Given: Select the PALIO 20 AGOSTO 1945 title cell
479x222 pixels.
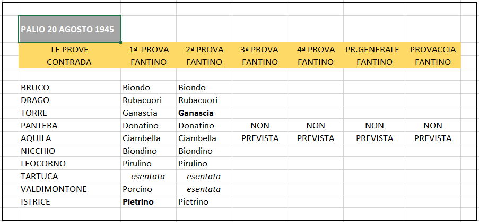Looking at the screenshot, I should coord(69,29).
